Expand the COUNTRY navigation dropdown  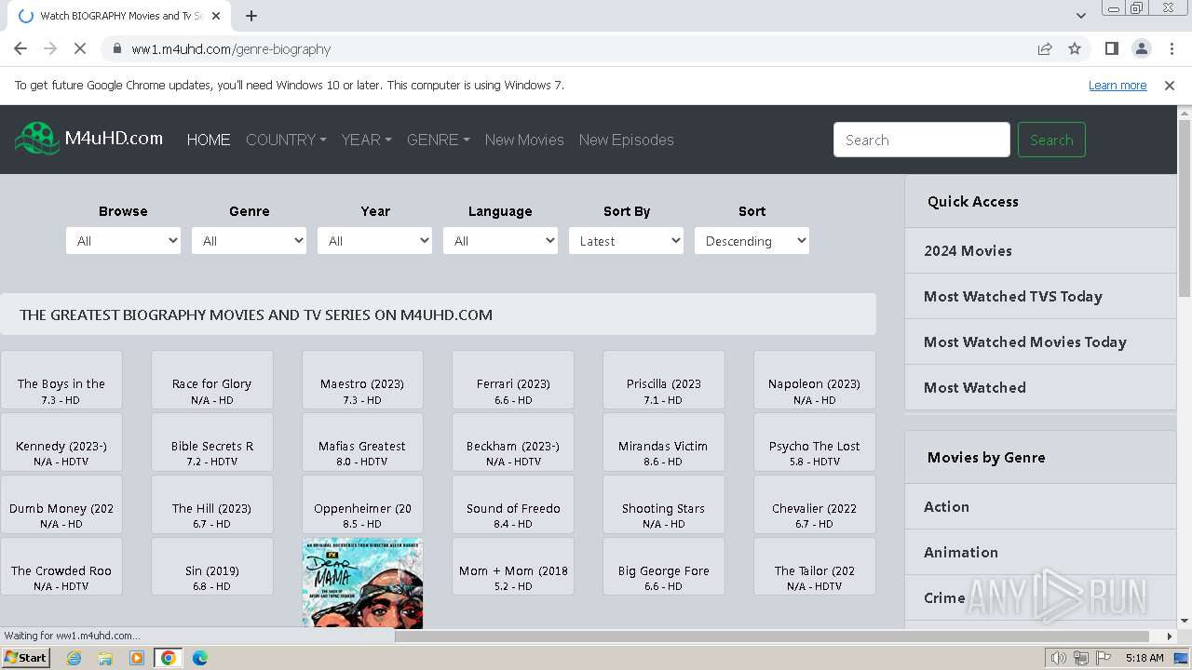[286, 140]
